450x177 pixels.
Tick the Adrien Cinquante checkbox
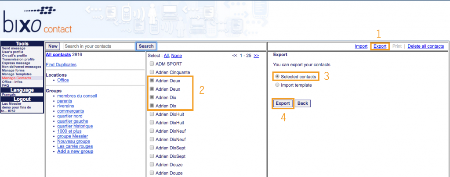(x=152, y=72)
